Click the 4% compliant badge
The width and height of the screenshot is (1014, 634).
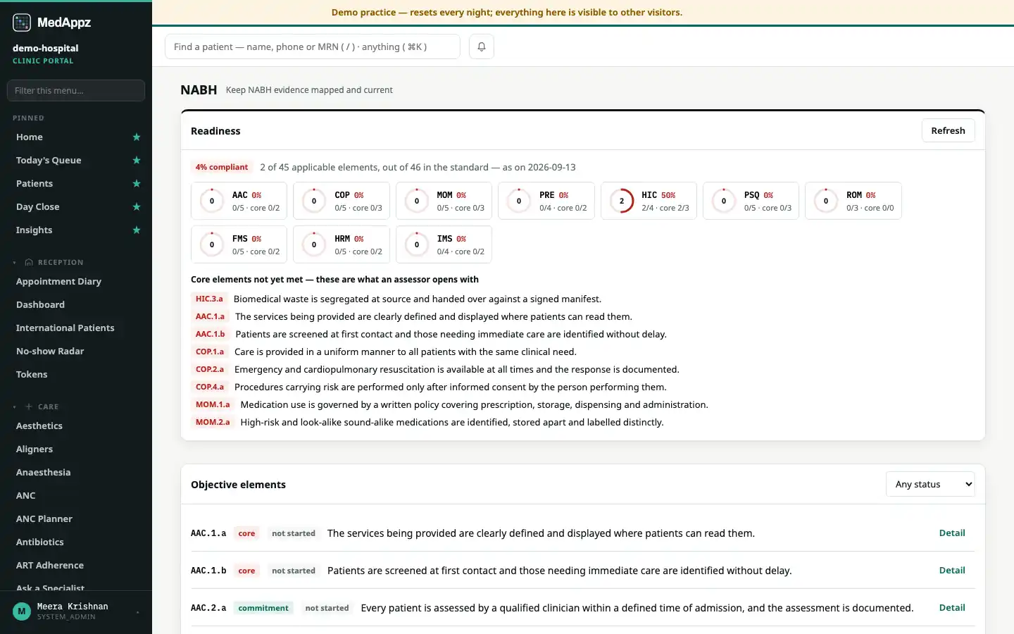point(222,167)
